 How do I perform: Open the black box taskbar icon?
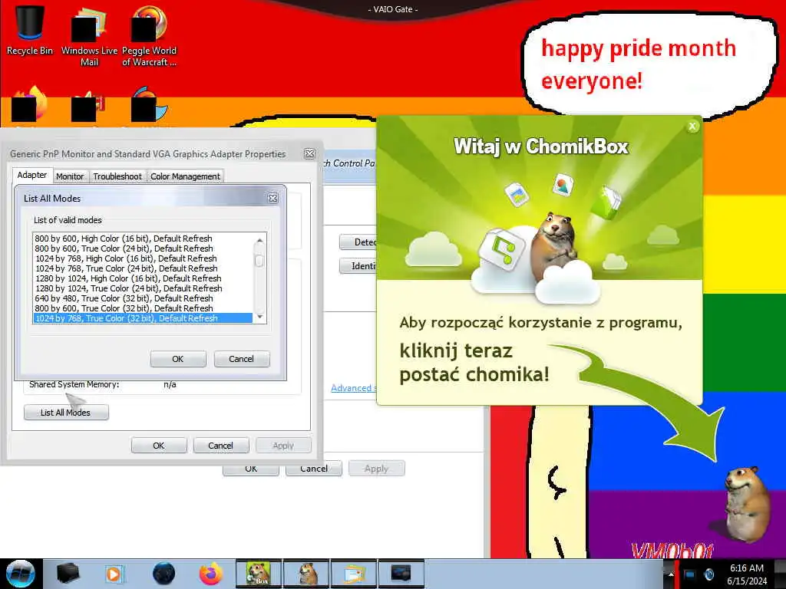pyautogui.click(x=68, y=574)
